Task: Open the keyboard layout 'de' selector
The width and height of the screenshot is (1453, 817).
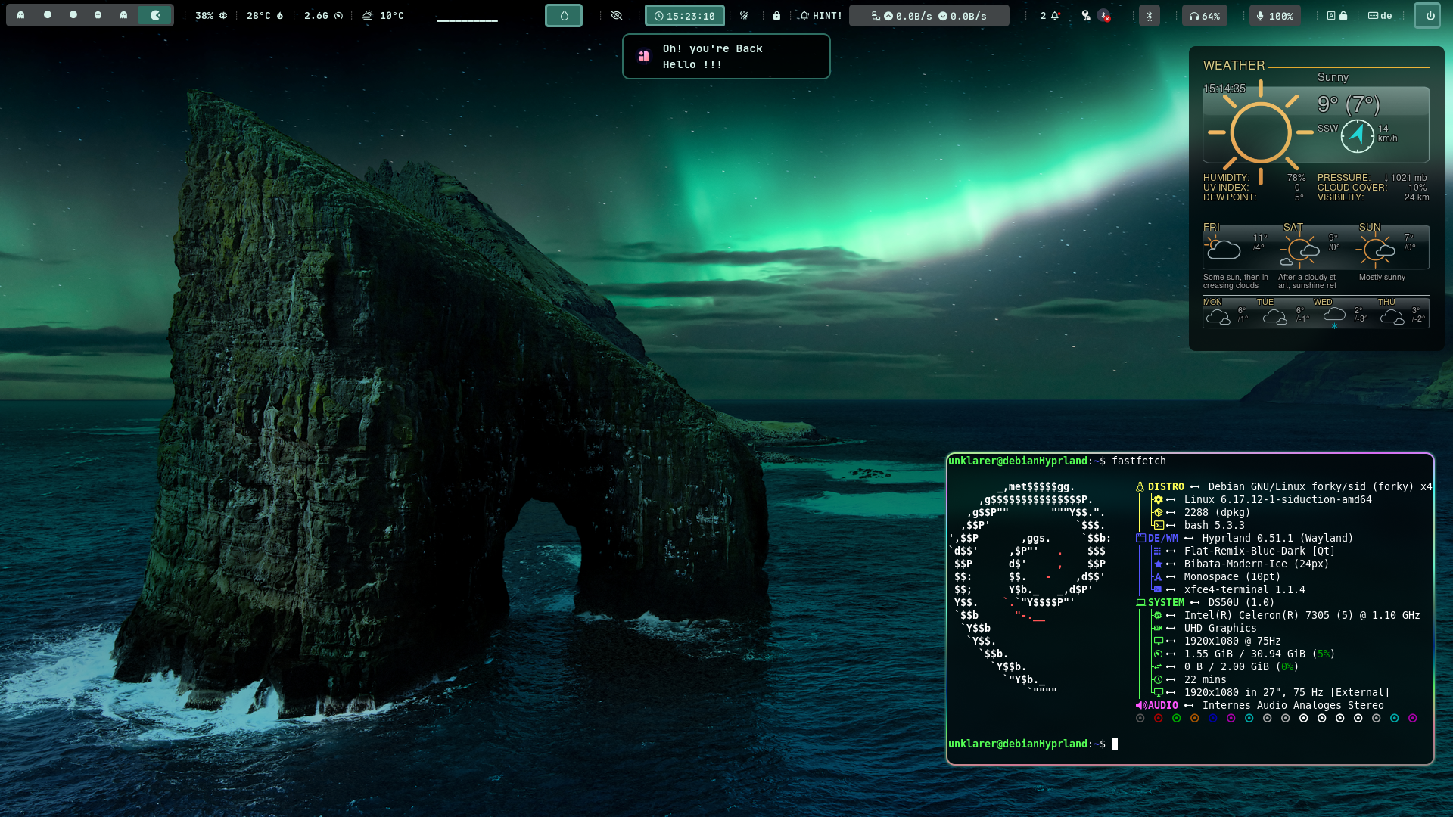Action: click(1380, 16)
